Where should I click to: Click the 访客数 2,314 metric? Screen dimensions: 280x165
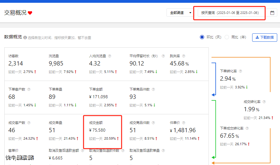[x=15, y=64]
